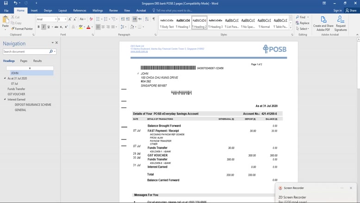Apply red font color

pos(88,27)
